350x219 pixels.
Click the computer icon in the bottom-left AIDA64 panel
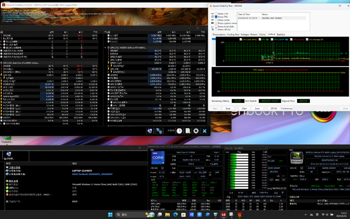point(9,154)
